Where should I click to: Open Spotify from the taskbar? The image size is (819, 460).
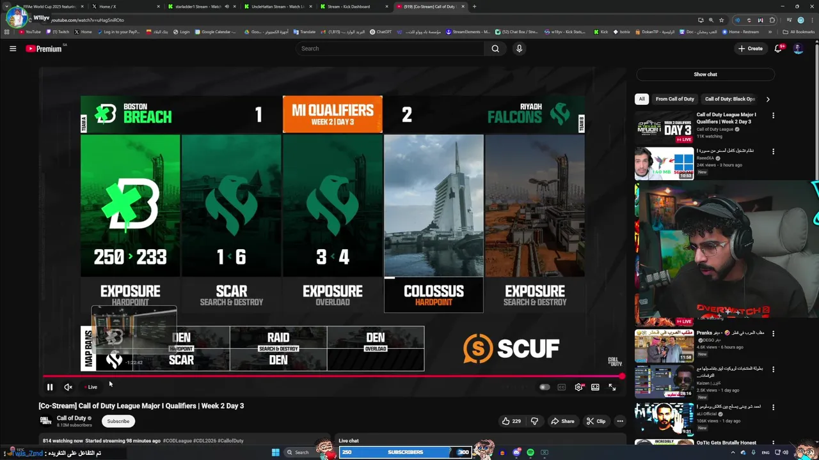530,452
